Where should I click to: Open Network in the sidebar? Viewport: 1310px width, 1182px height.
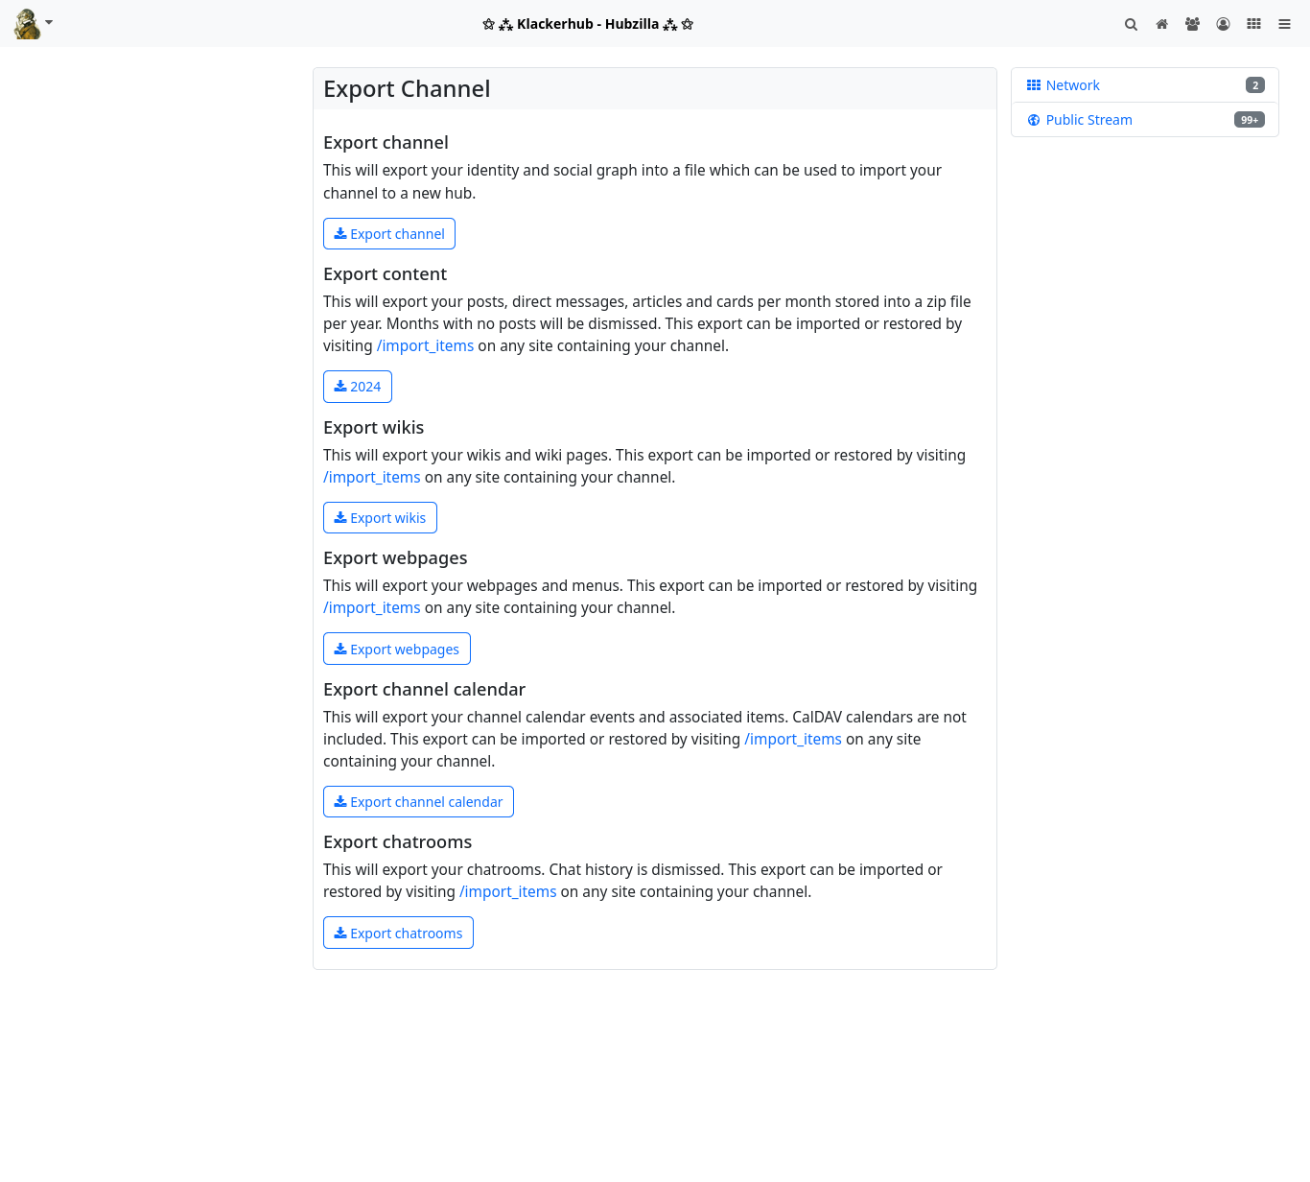[1072, 85]
